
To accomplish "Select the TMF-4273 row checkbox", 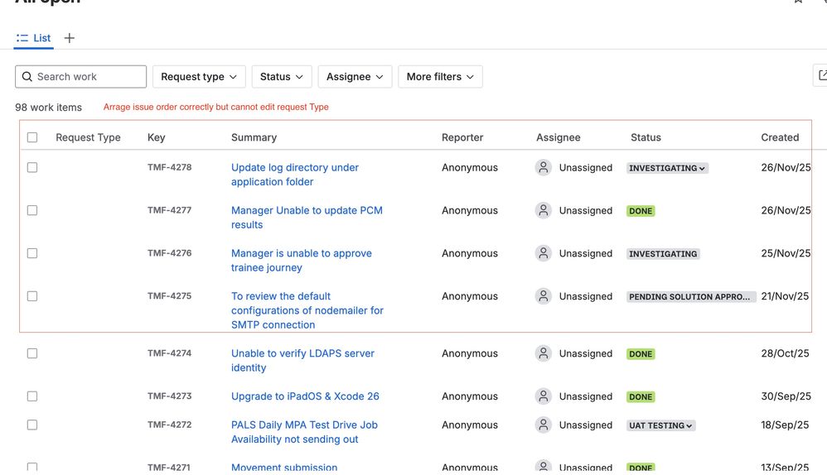I will pyautogui.click(x=32, y=396).
